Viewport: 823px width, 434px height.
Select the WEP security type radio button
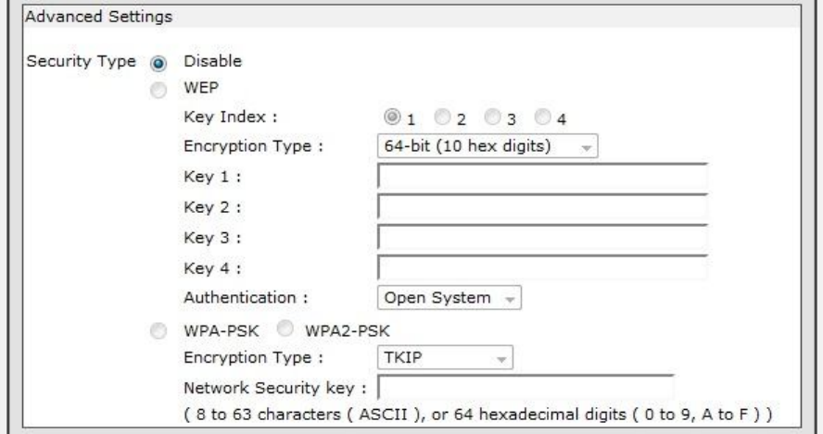[157, 92]
